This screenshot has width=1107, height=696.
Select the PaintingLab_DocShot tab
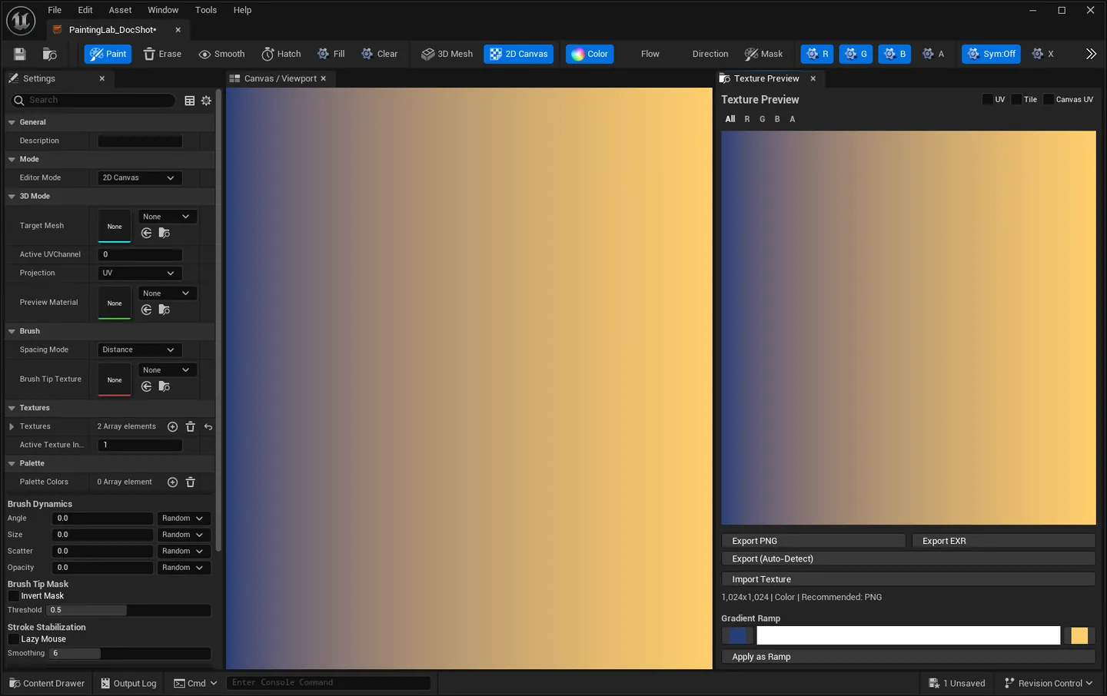pyautogui.click(x=112, y=30)
